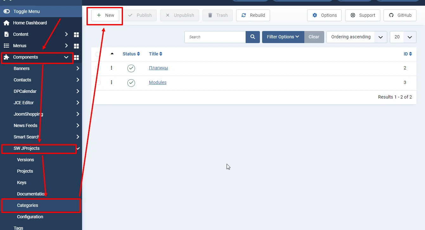425x230 pixels.
Task: Tick the checkbox for Плагины row
Action: 98,68
